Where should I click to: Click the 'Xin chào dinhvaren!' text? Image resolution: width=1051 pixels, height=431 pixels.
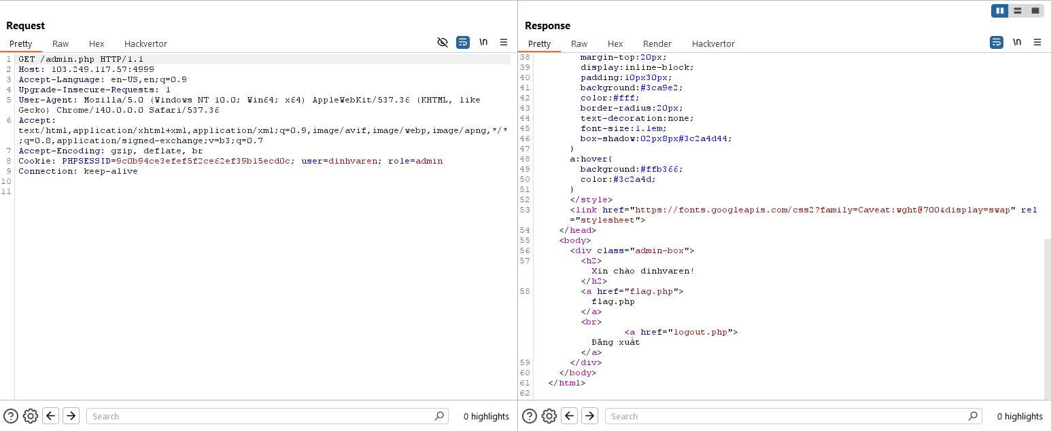[x=643, y=271]
